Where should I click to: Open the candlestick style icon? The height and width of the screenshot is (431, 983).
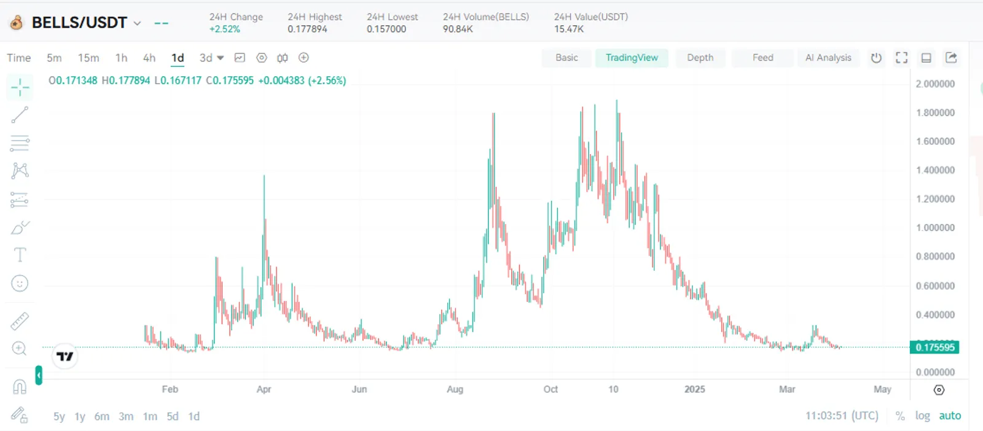click(283, 58)
